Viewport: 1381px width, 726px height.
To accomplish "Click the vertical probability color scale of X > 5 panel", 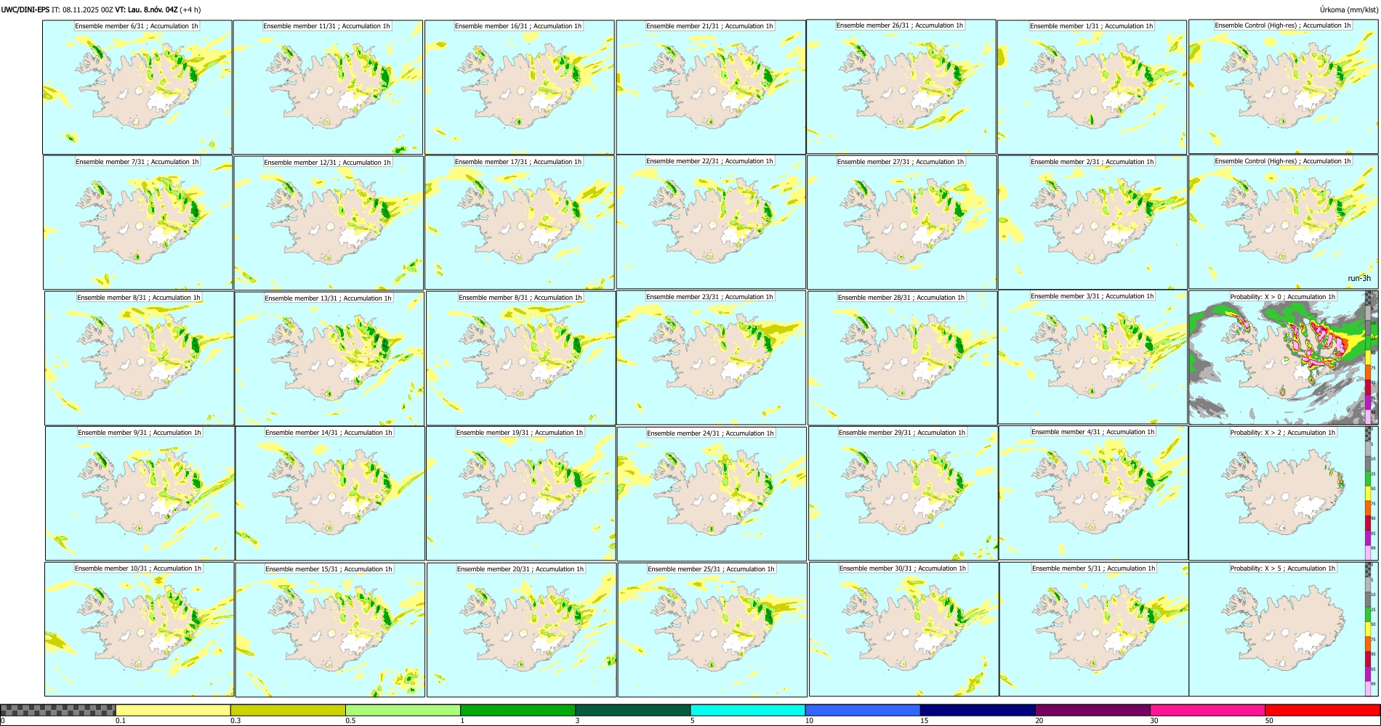I will [x=1368, y=629].
